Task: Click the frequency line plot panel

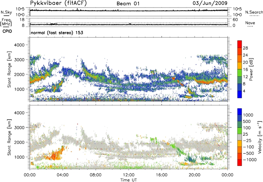Action: pos(129,22)
